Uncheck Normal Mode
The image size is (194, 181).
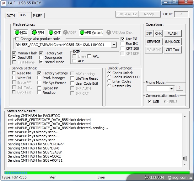pyautogui.click(x=41, y=62)
